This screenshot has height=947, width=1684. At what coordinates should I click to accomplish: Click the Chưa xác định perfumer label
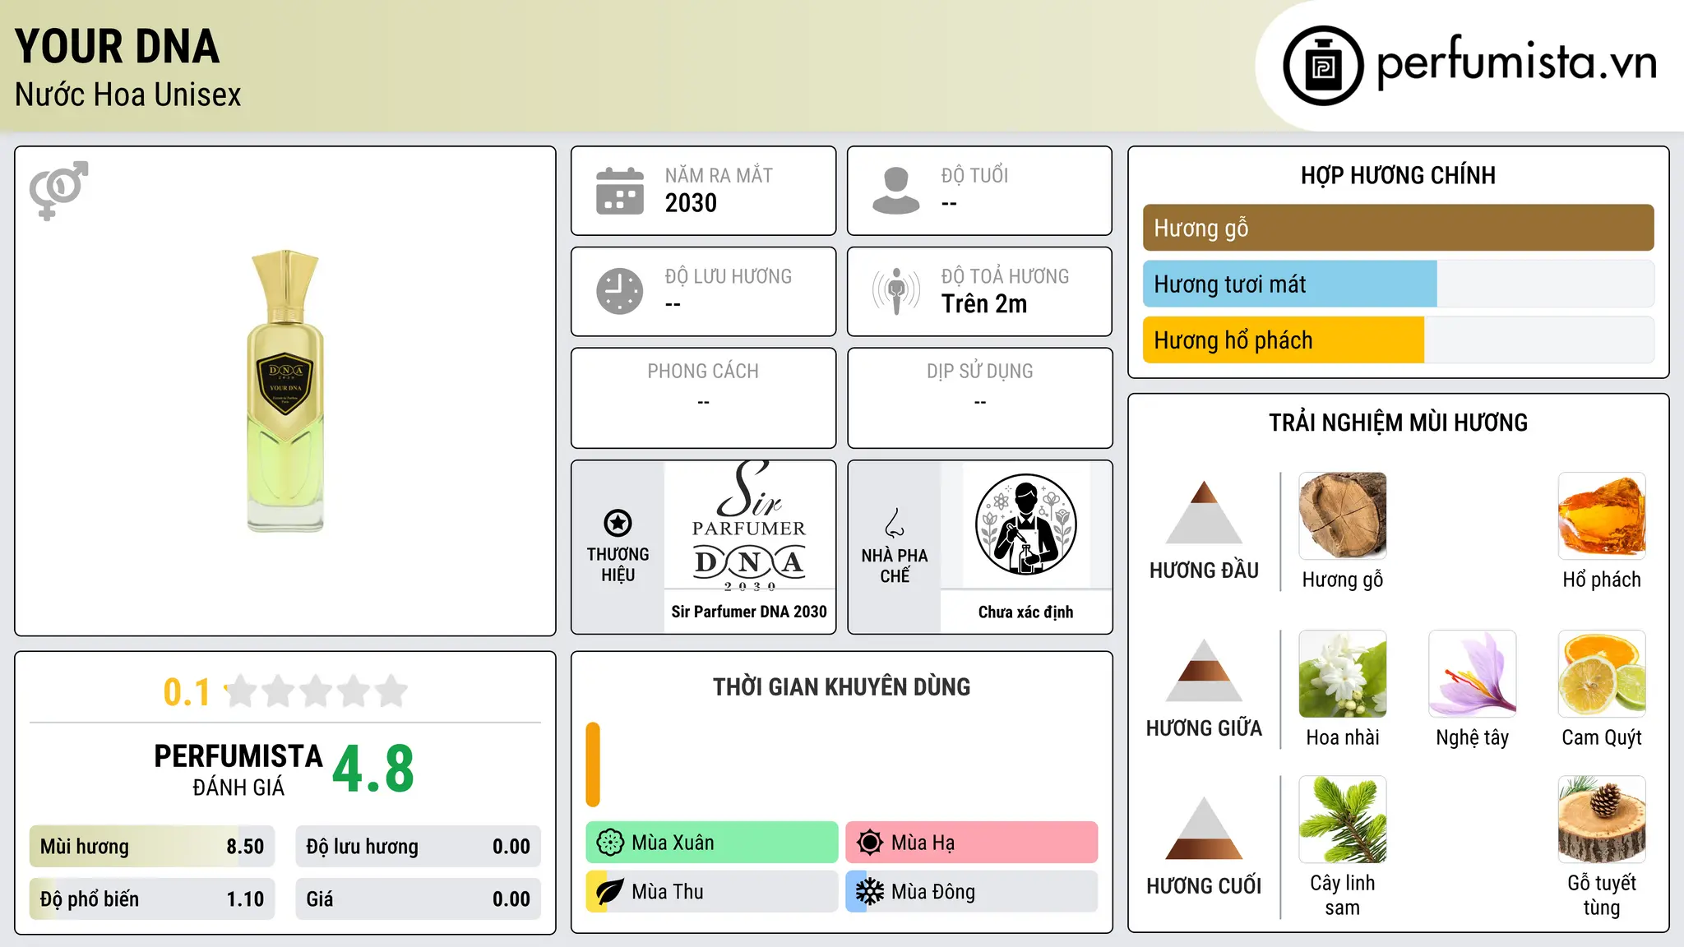click(1025, 612)
